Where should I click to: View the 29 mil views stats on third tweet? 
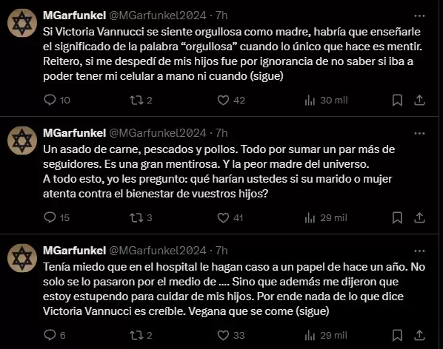click(x=326, y=335)
